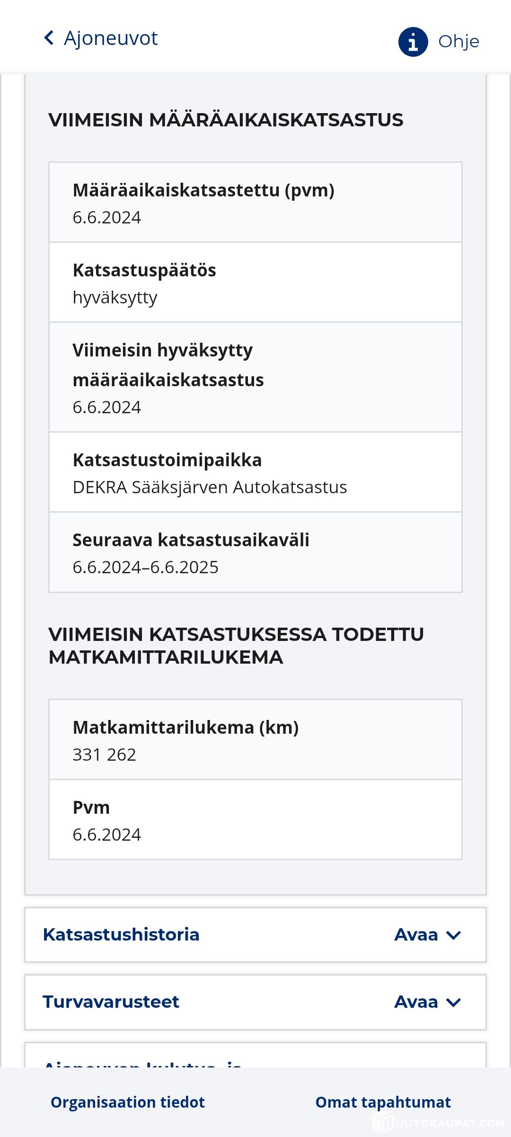Click the Määräaikaiskatsastettu (pvm) row
Viewport: 511px width, 1137px height.
click(255, 203)
